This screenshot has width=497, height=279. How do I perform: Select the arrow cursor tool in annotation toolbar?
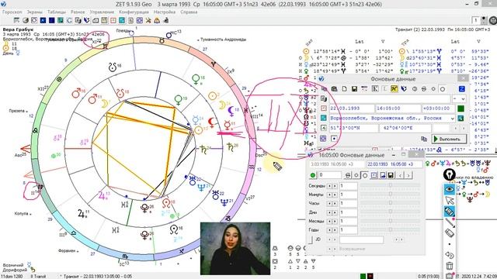450,200
